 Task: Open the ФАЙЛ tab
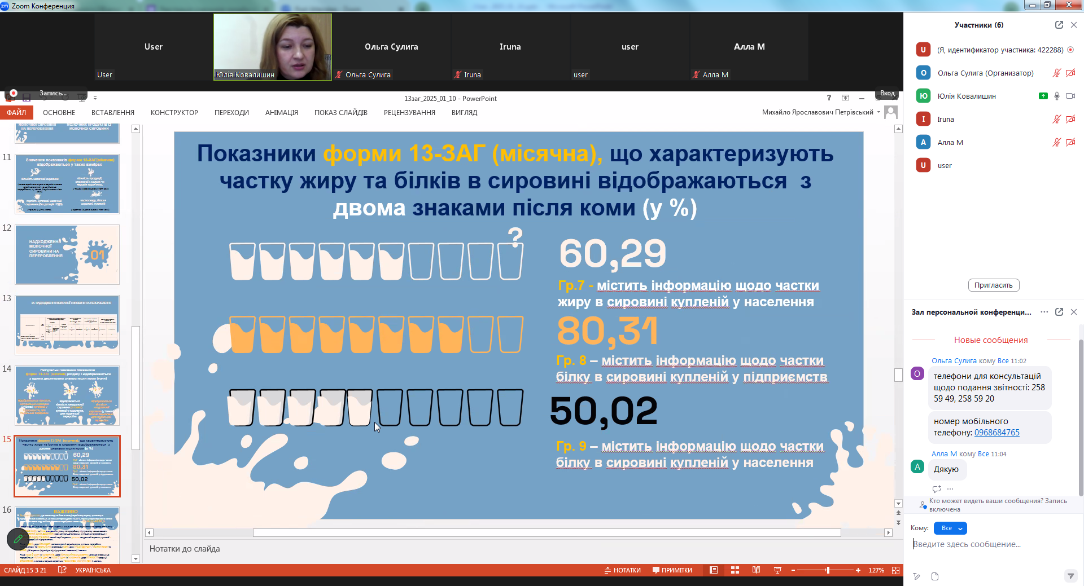click(x=16, y=112)
